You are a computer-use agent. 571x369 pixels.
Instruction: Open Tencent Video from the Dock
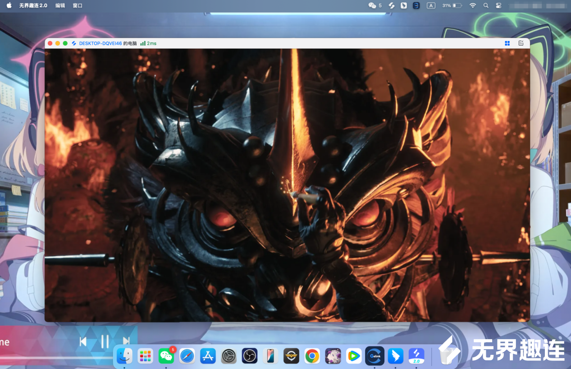(354, 356)
